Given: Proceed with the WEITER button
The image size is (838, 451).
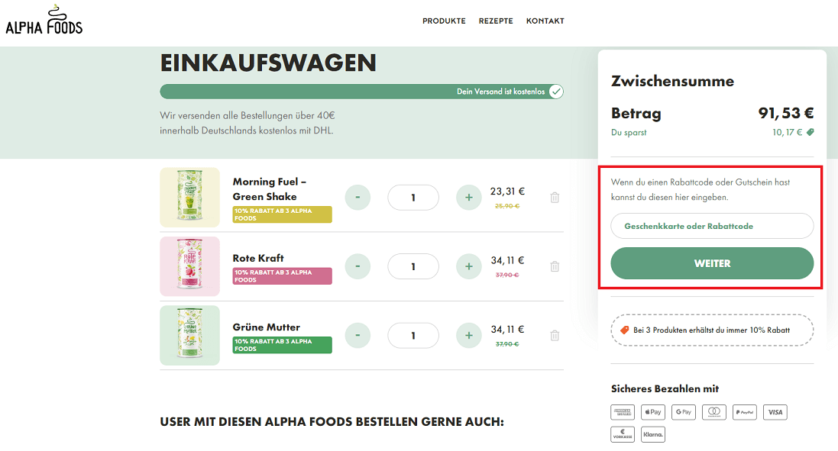Looking at the screenshot, I should tap(712, 263).
